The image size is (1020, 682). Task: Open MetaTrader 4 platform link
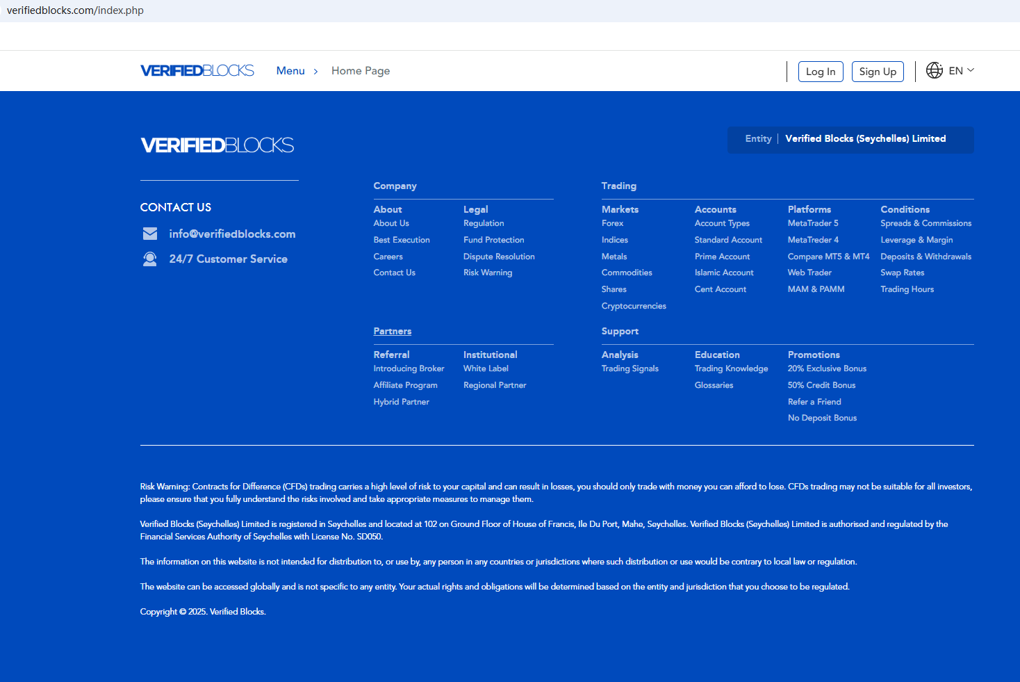pos(813,240)
